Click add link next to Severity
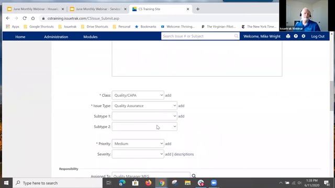Screen dimensions: 335x188 tap(168, 154)
